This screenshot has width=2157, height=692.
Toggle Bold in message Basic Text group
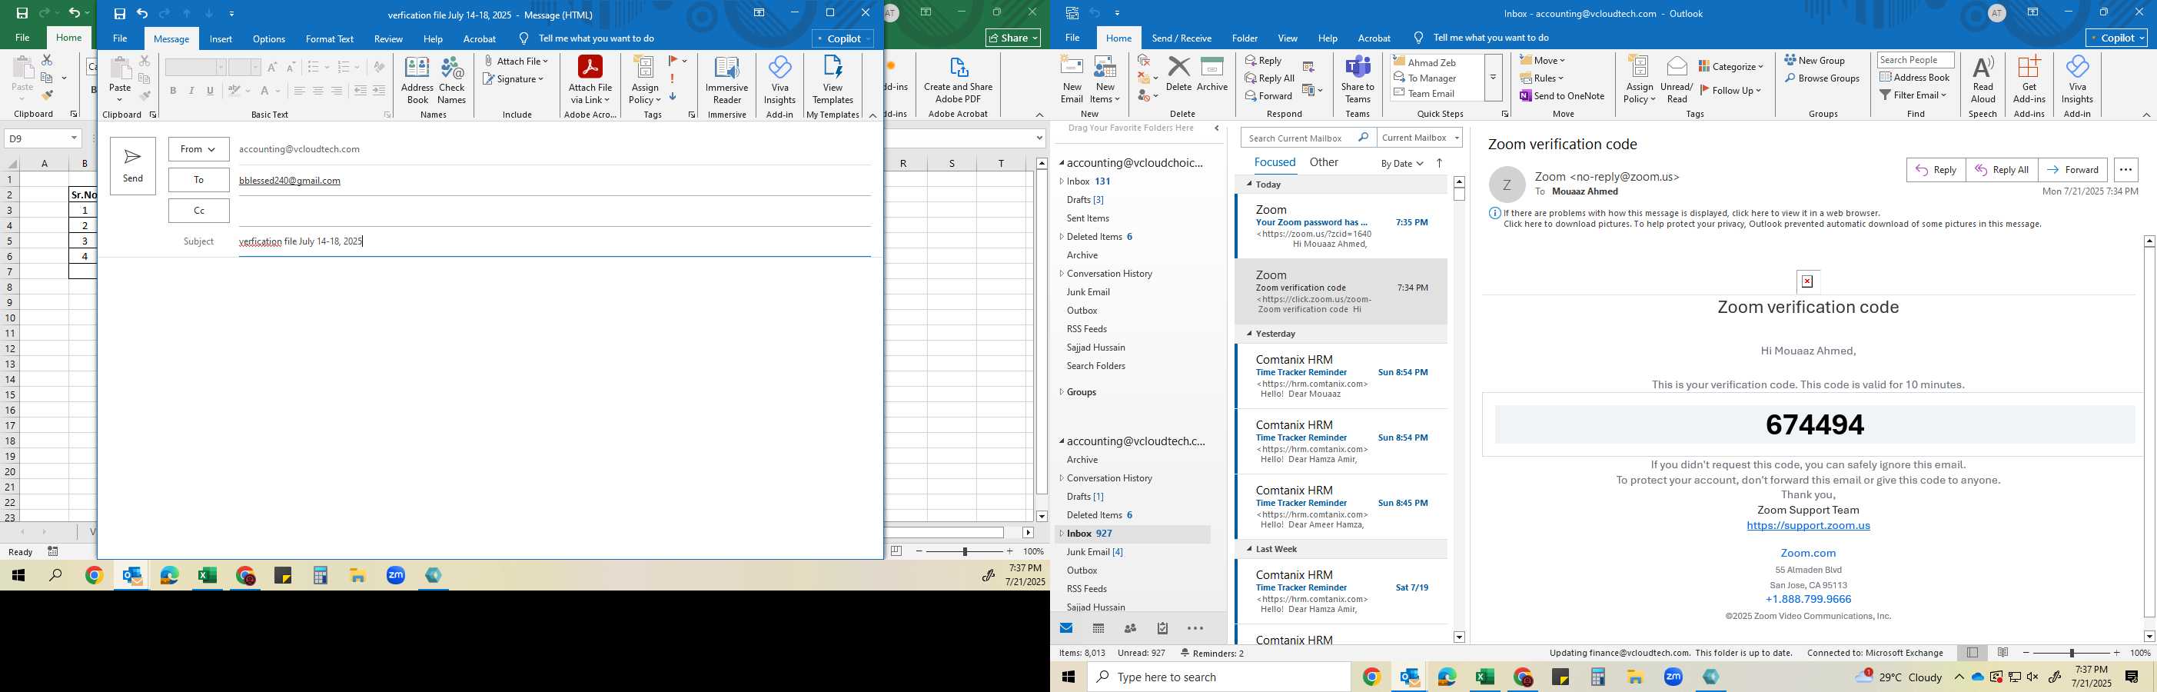pos(172,91)
